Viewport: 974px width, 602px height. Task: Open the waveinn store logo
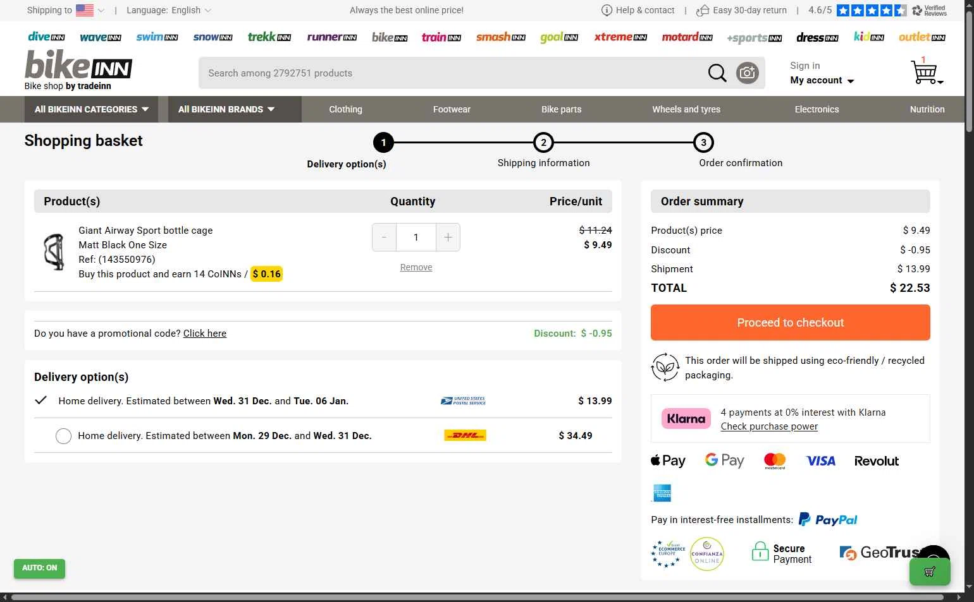101,37
